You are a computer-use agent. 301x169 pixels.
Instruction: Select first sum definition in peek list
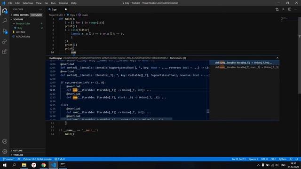tap(244, 62)
